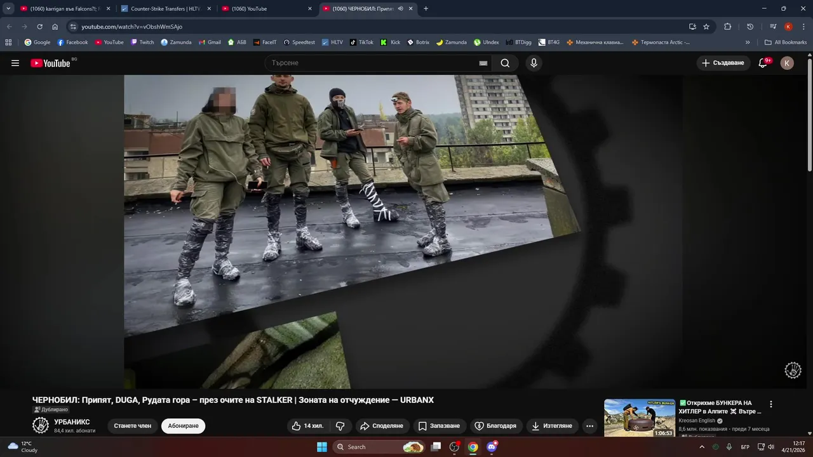Open All Bookmarks folder
The width and height of the screenshot is (813, 457).
tap(786, 43)
